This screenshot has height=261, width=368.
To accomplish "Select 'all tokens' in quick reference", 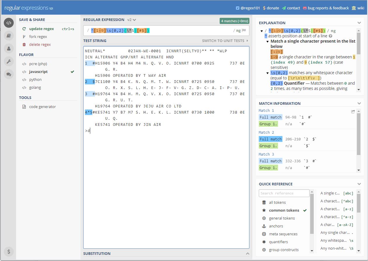I will (x=277, y=202).
